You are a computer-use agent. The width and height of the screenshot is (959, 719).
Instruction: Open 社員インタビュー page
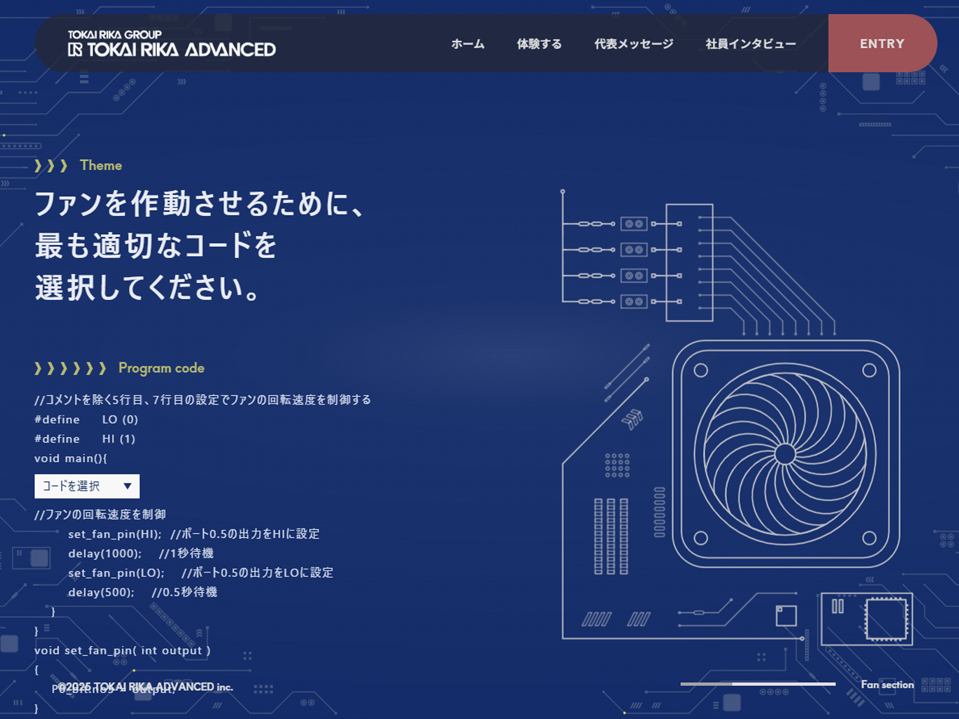click(x=750, y=44)
